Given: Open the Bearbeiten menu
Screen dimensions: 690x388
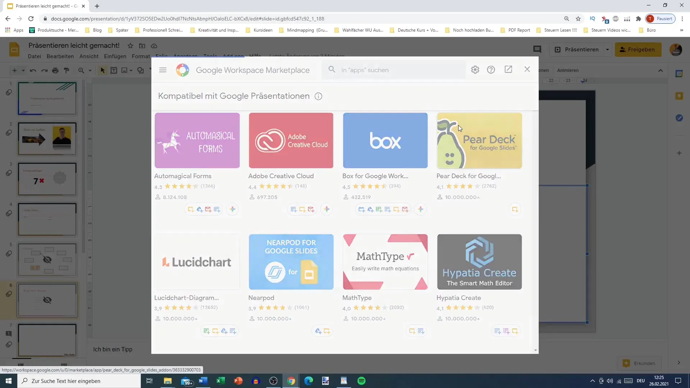Looking at the screenshot, I should coord(60,56).
